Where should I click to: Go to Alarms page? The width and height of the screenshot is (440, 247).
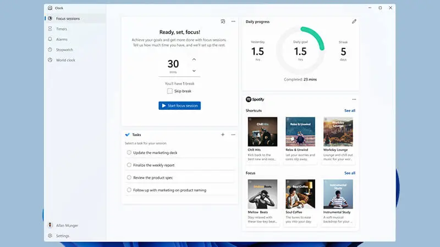62,39
